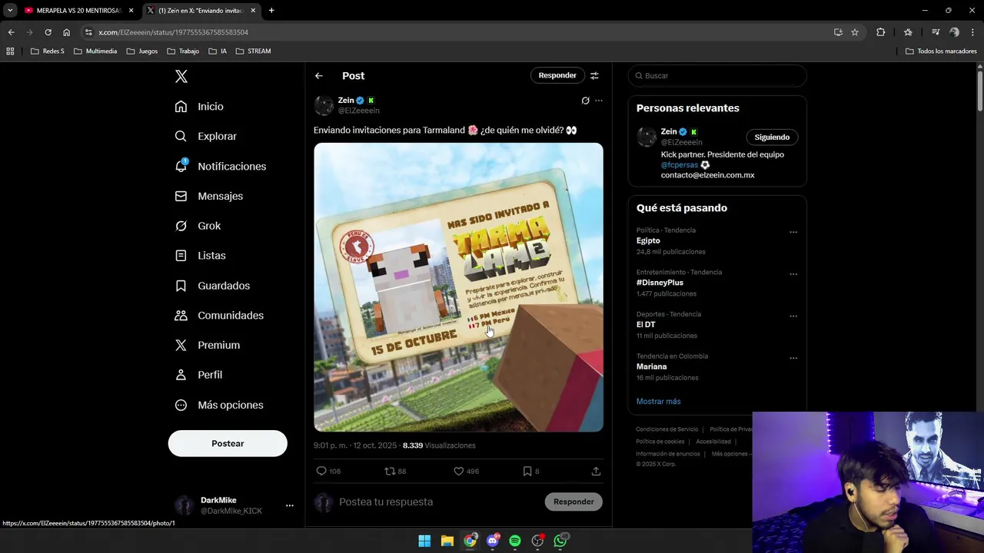The height and width of the screenshot is (553, 984).
Task: Open more options for El DT trend
Action: [x=793, y=316]
